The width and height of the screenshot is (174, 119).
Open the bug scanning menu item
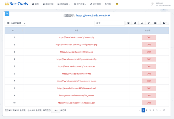point(48,4)
